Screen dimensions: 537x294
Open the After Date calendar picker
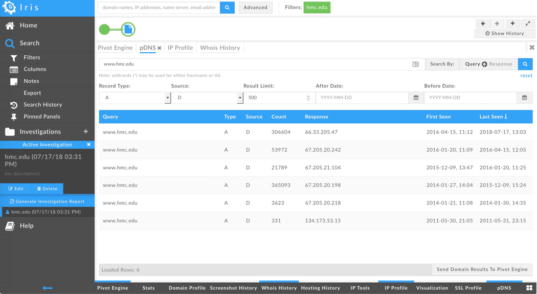tap(416, 98)
